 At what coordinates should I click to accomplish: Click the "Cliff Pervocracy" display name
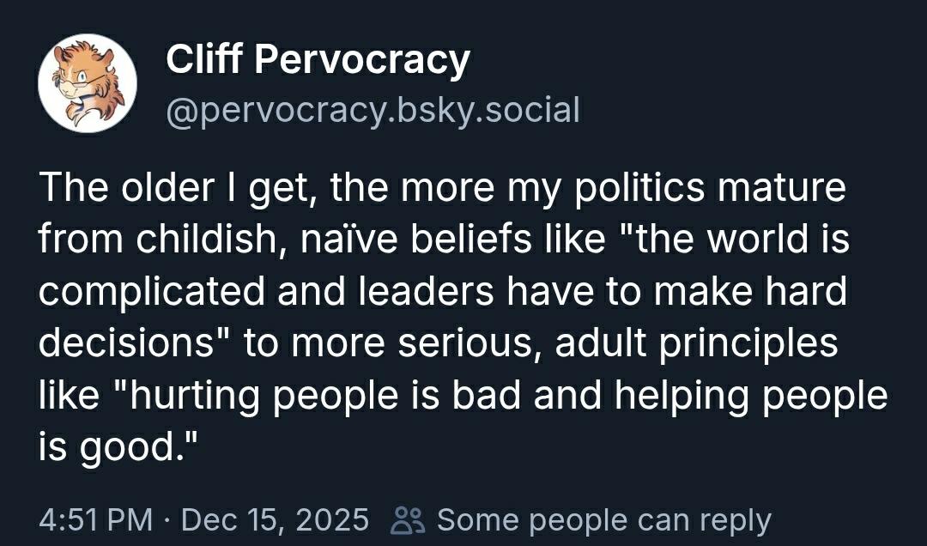point(318,60)
